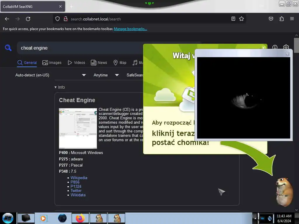Open the Auto-detect (en-US) language dropdown
Screen dimensions: 299x224
pyautogui.click(x=50, y=75)
